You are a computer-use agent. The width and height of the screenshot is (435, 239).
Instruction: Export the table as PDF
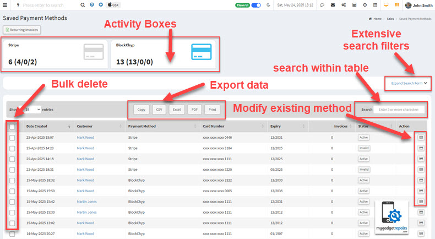click(194, 110)
